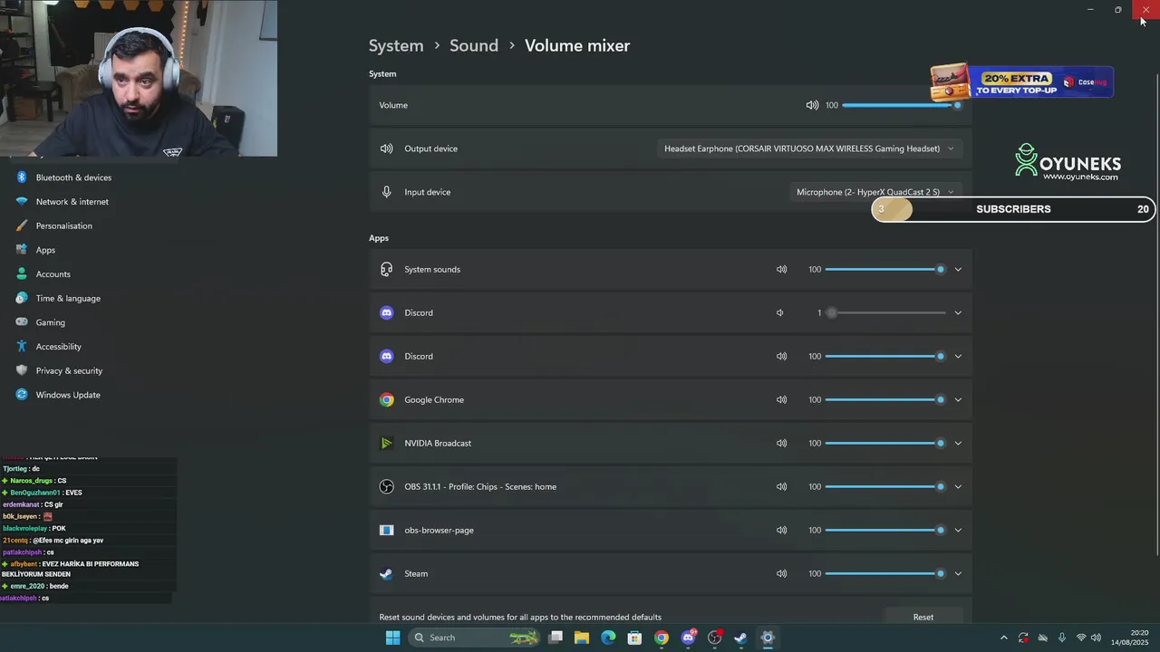Open Network & internet settings
Screen dimensions: 1160x652
72,202
